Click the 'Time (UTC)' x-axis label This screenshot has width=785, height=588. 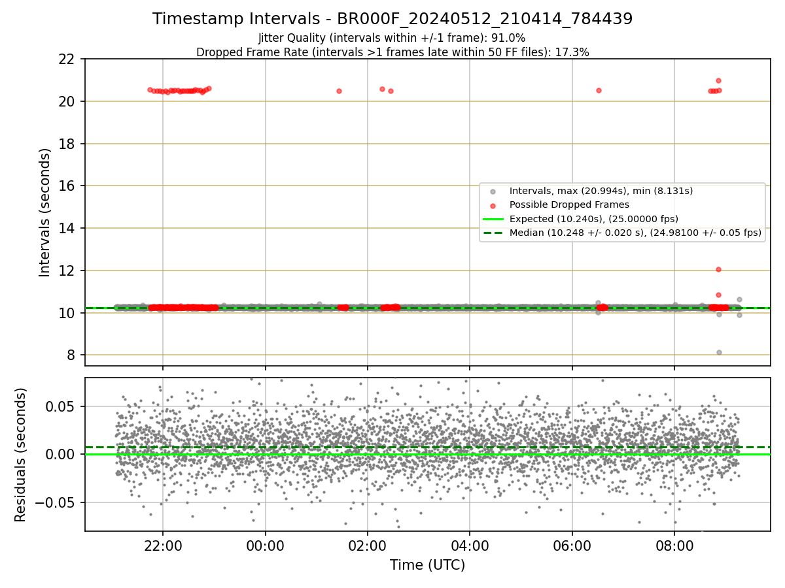pyautogui.click(x=427, y=565)
